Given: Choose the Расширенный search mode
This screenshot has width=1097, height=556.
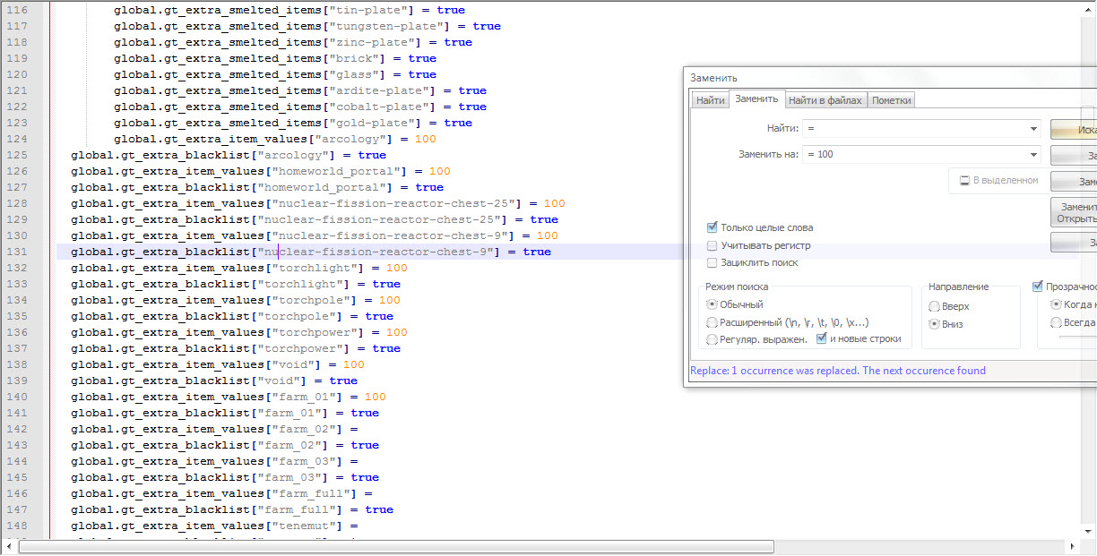Looking at the screenshot, I should click(713, 322).
